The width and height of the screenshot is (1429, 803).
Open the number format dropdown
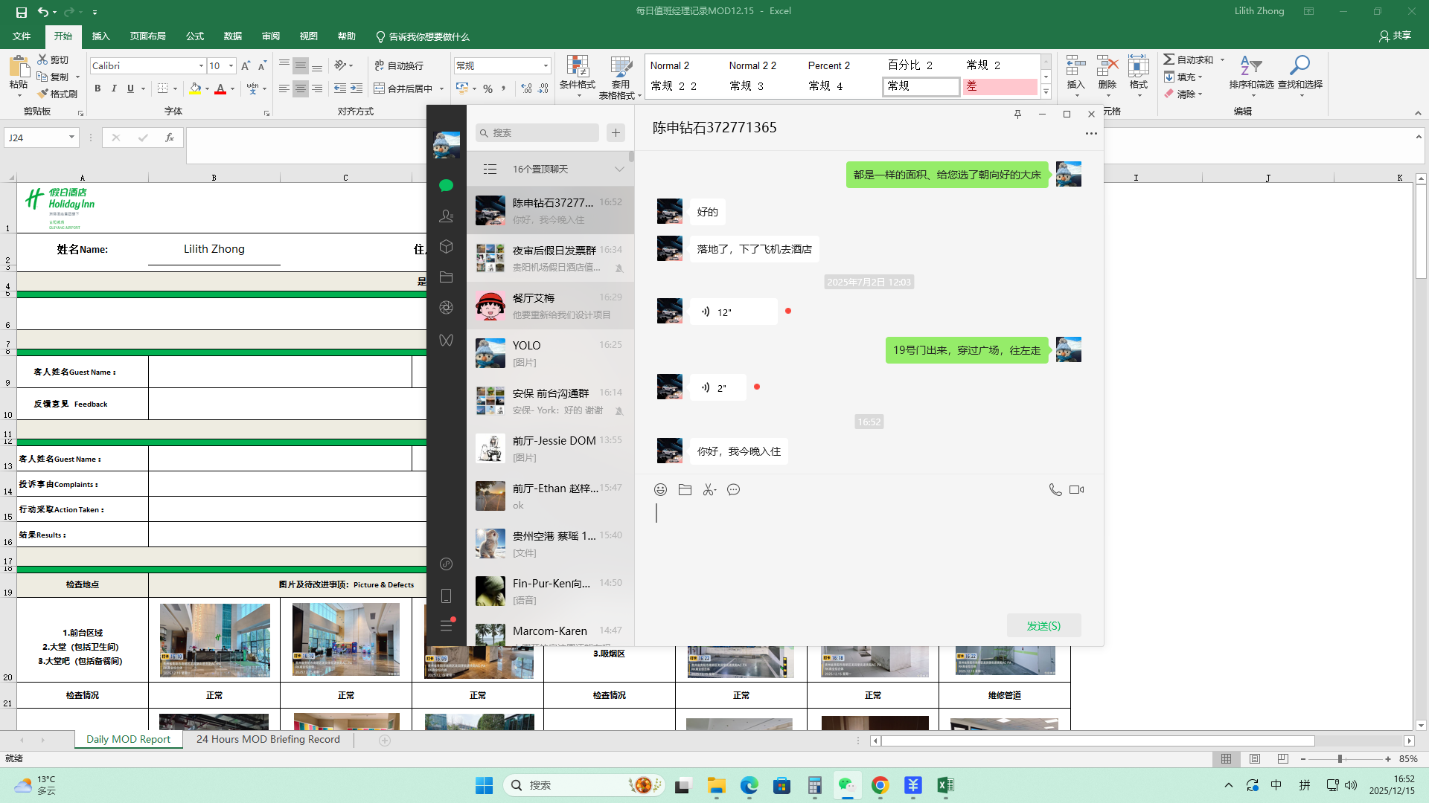coord(546,65)
